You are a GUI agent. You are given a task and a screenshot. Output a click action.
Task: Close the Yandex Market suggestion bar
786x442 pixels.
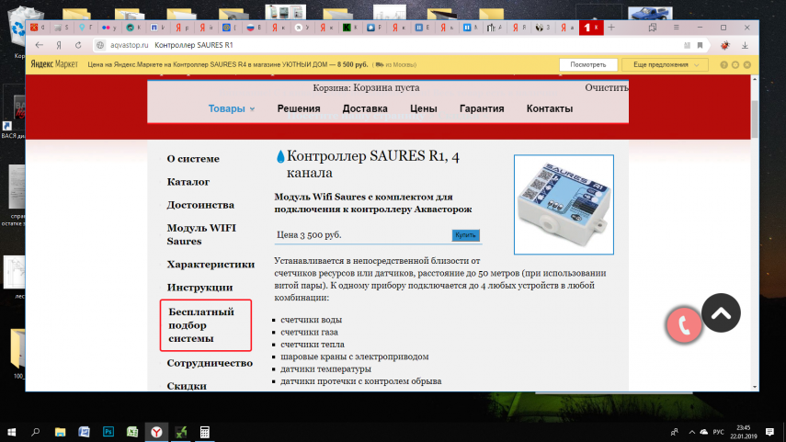point(748,65)
